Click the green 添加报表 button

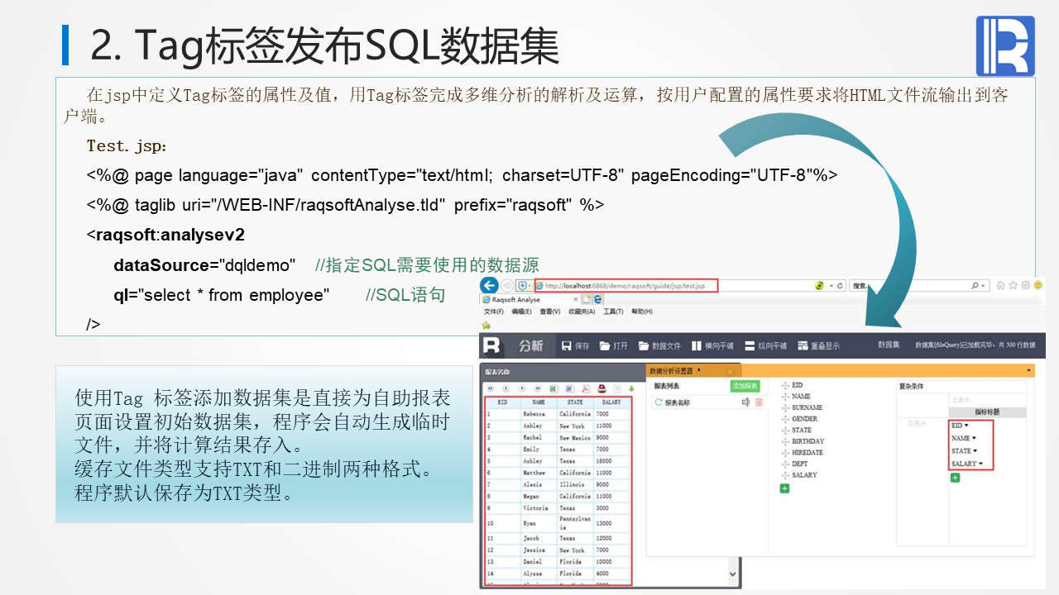point(745,386)
